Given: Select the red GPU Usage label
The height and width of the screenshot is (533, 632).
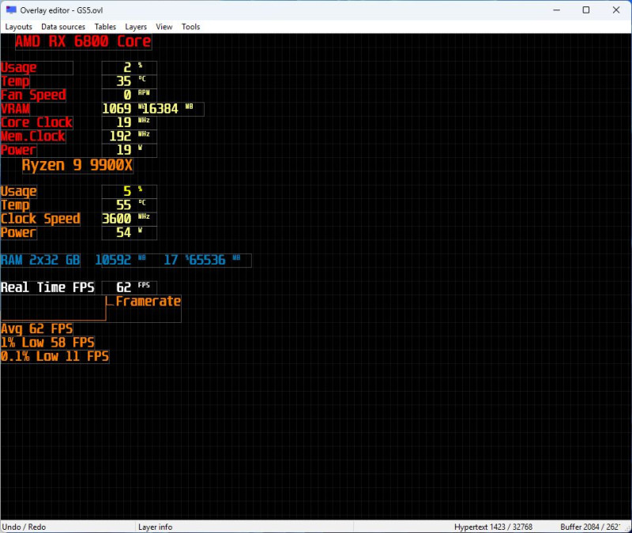Looking at the screenshot, I should click(19, 68).
